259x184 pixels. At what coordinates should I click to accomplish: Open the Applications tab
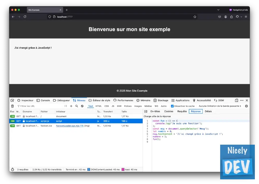point(180,100)
